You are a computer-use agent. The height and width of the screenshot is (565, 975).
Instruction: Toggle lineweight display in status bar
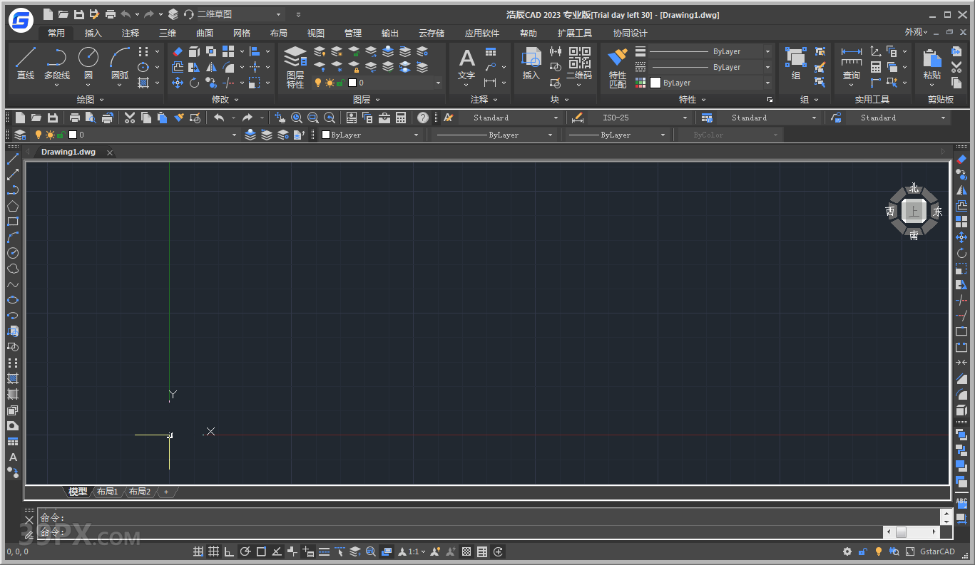click(x=324, y=551)
